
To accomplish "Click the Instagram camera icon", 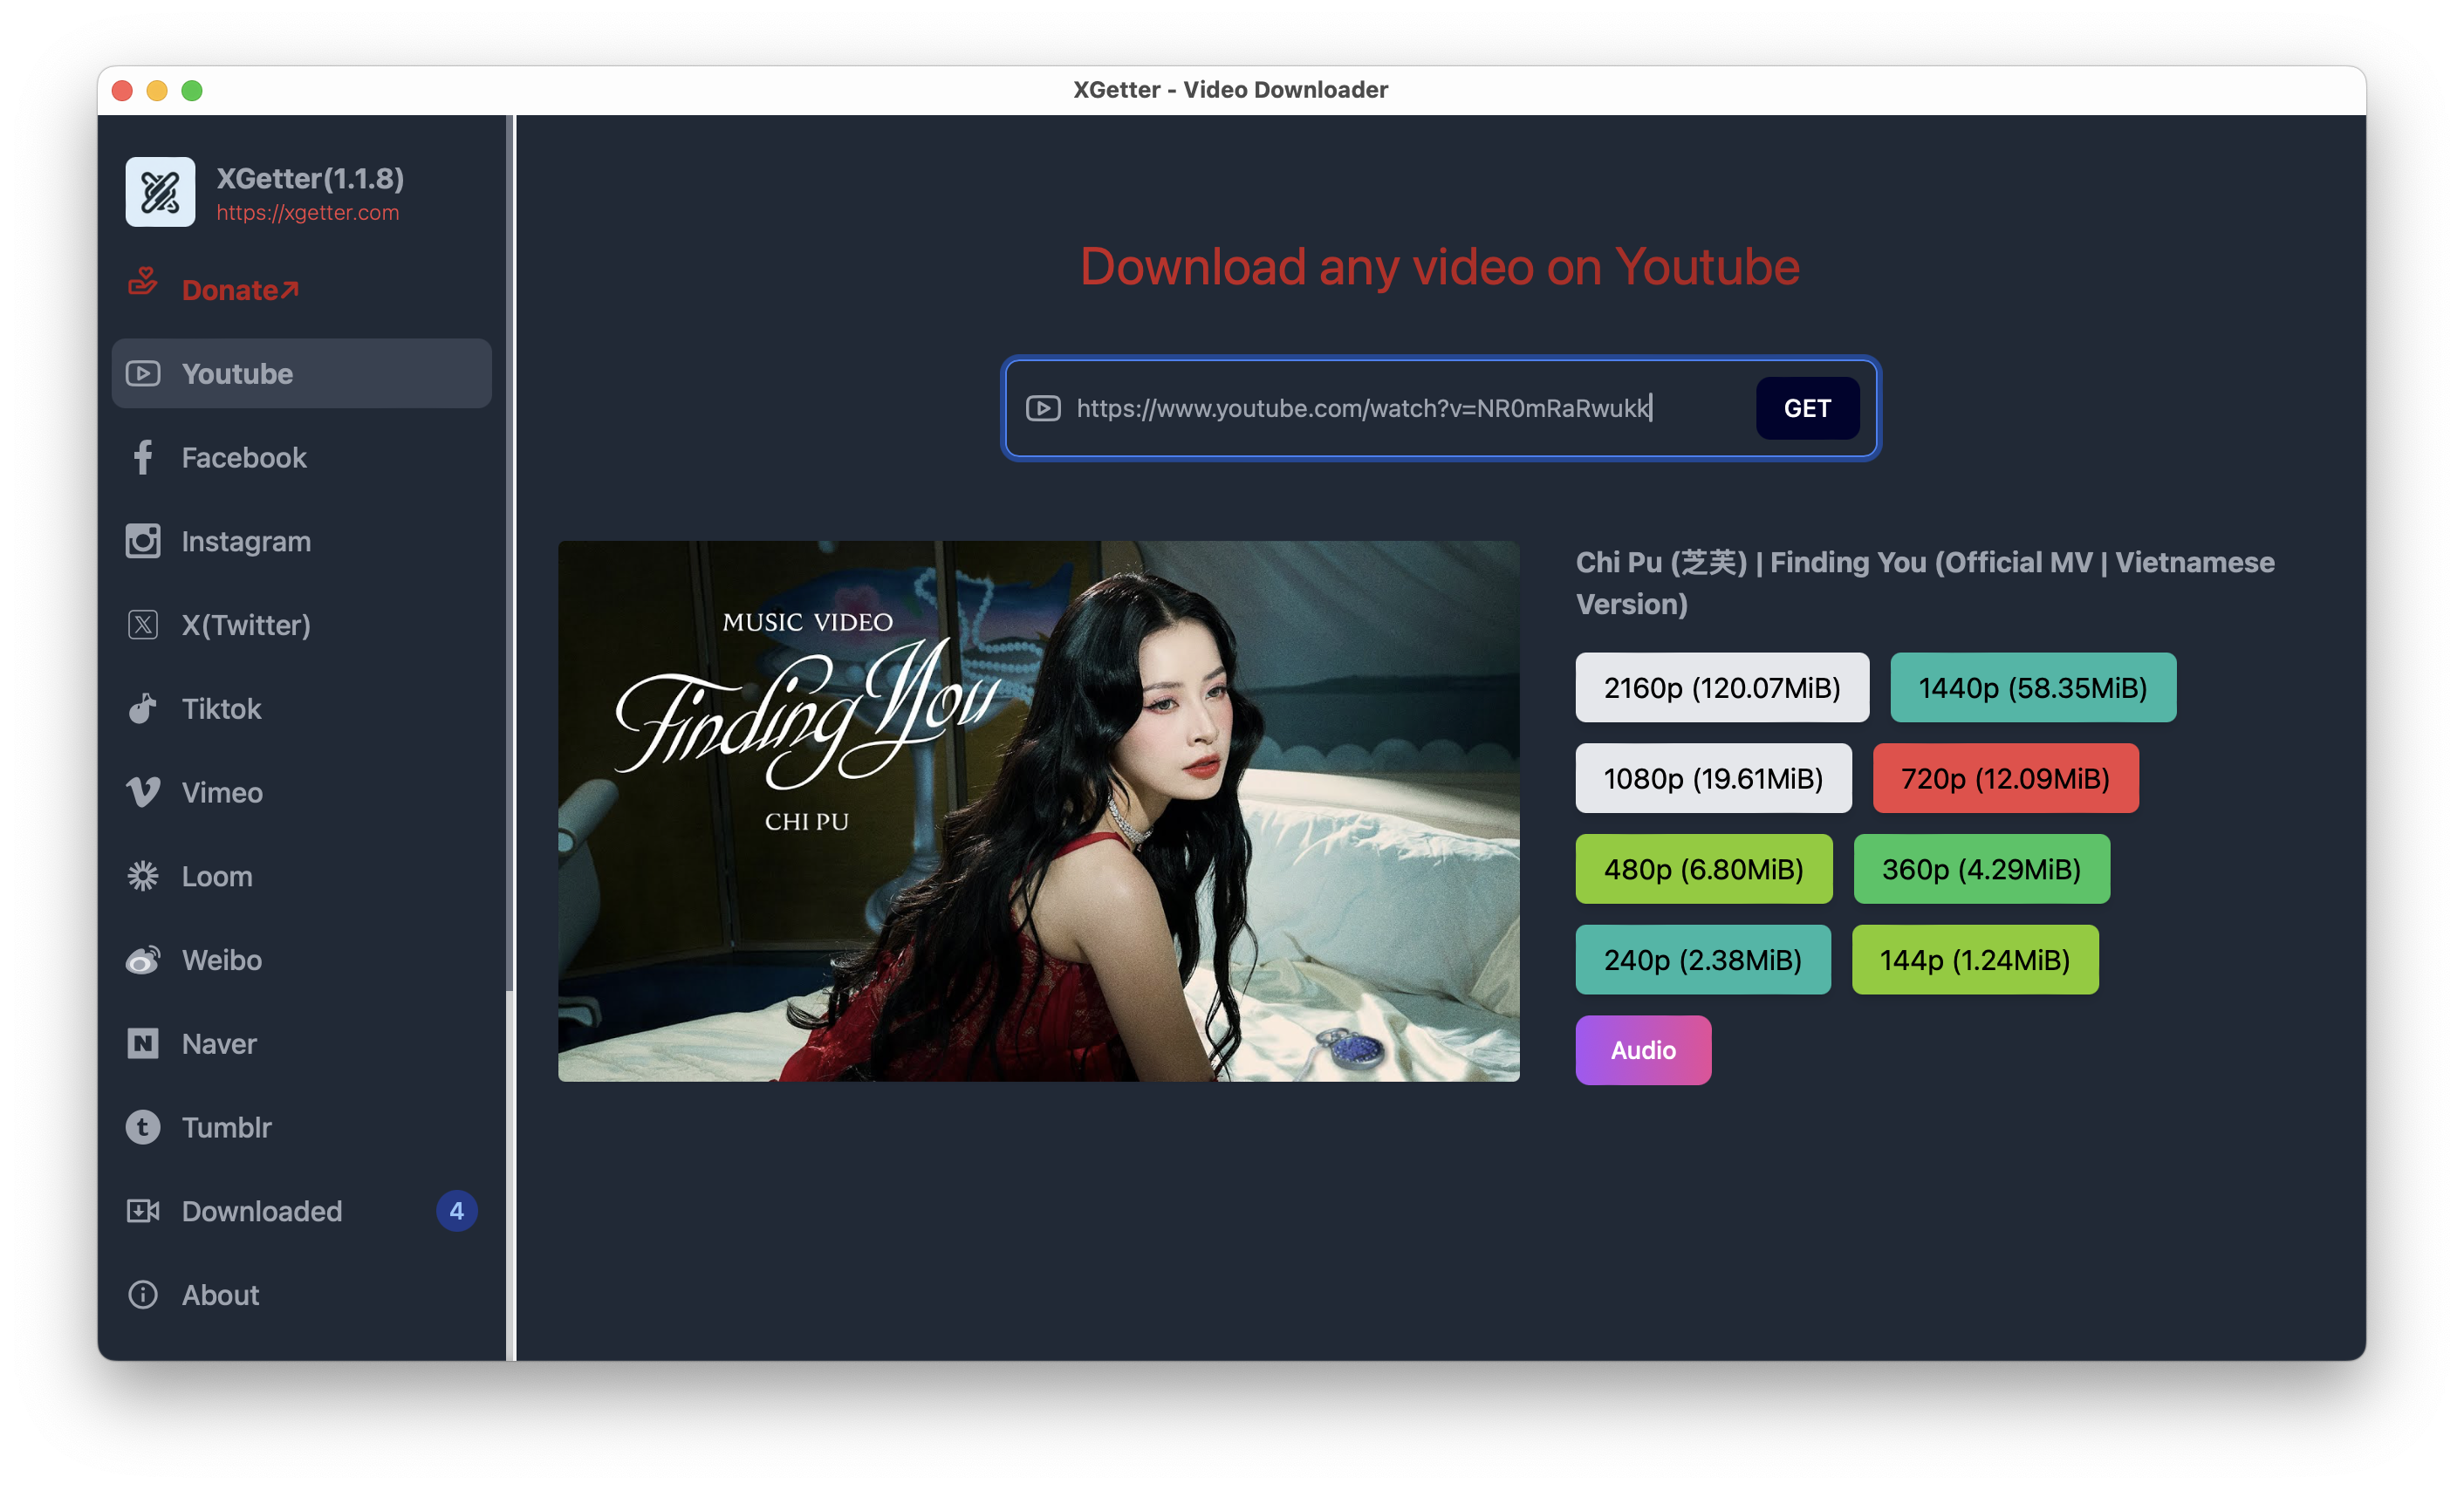I will point(143,541).
